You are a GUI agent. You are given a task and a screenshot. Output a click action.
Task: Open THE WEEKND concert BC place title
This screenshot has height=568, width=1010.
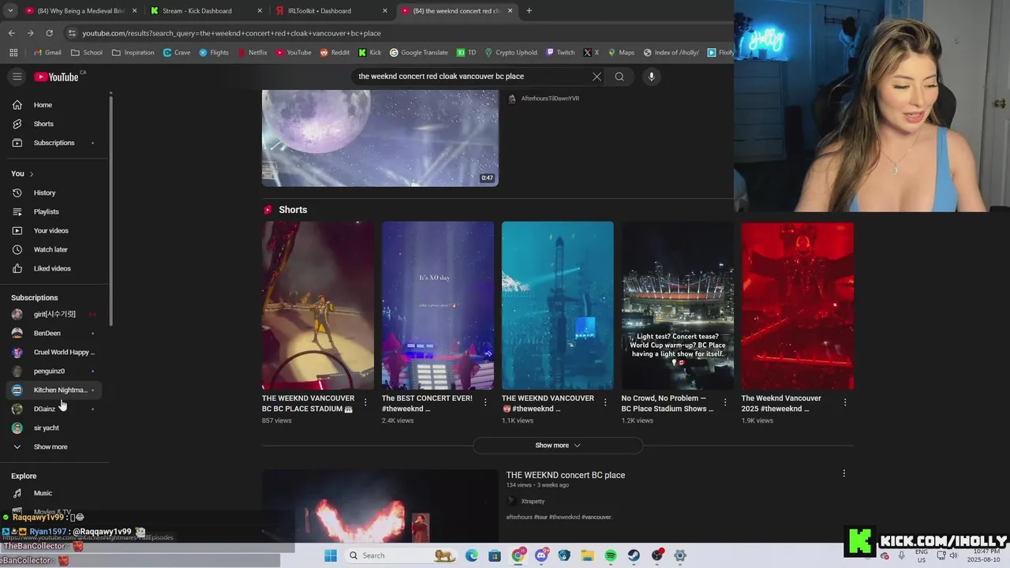[566, 475]
